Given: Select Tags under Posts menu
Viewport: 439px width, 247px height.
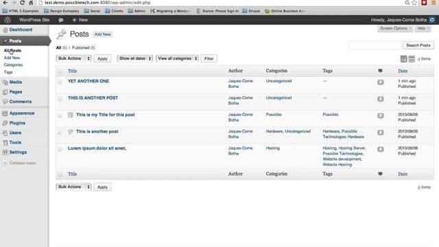Looking at the screenshot, I should point(8,72).
